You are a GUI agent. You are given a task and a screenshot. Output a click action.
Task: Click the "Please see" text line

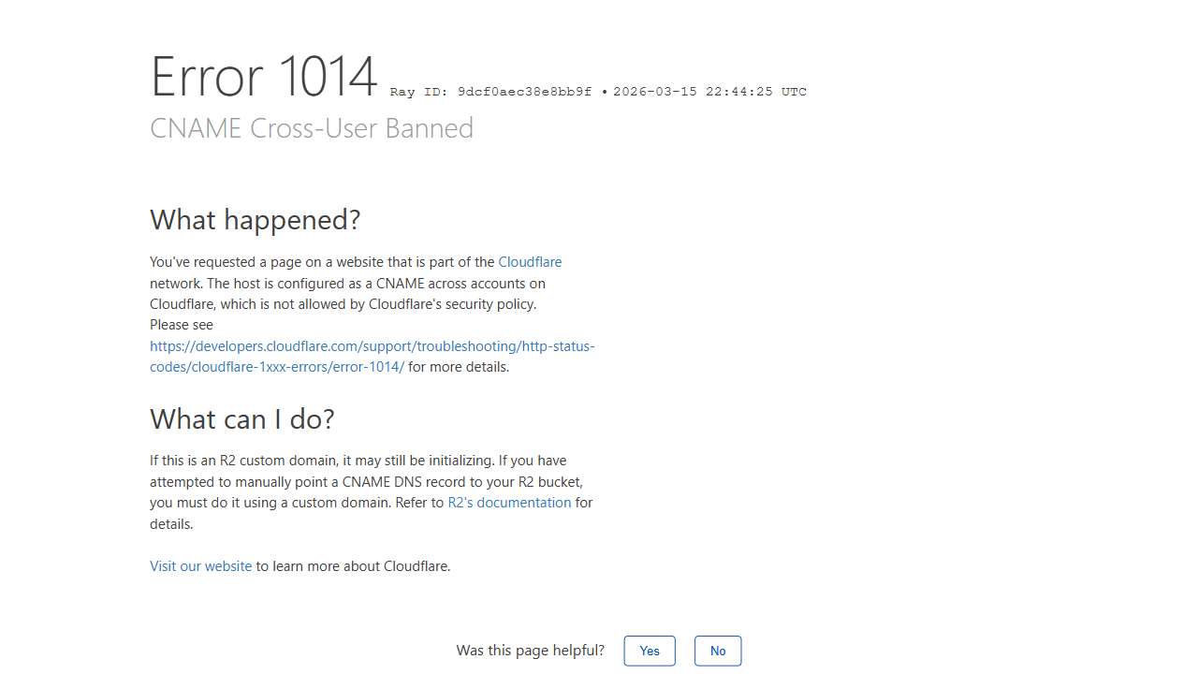click(182, 325)
